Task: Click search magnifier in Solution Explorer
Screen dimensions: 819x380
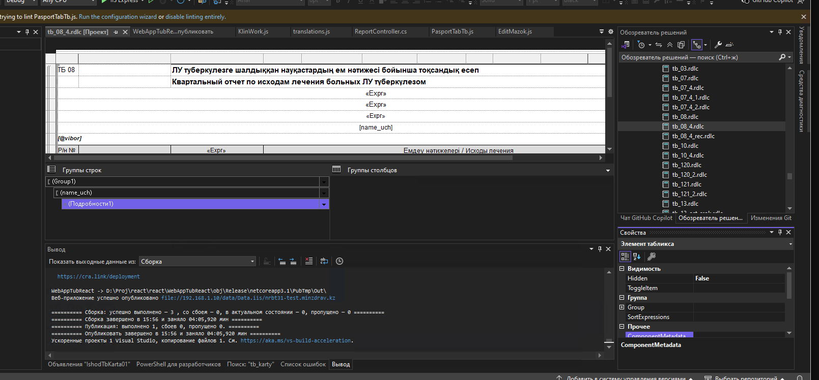Action: [782, 57]
